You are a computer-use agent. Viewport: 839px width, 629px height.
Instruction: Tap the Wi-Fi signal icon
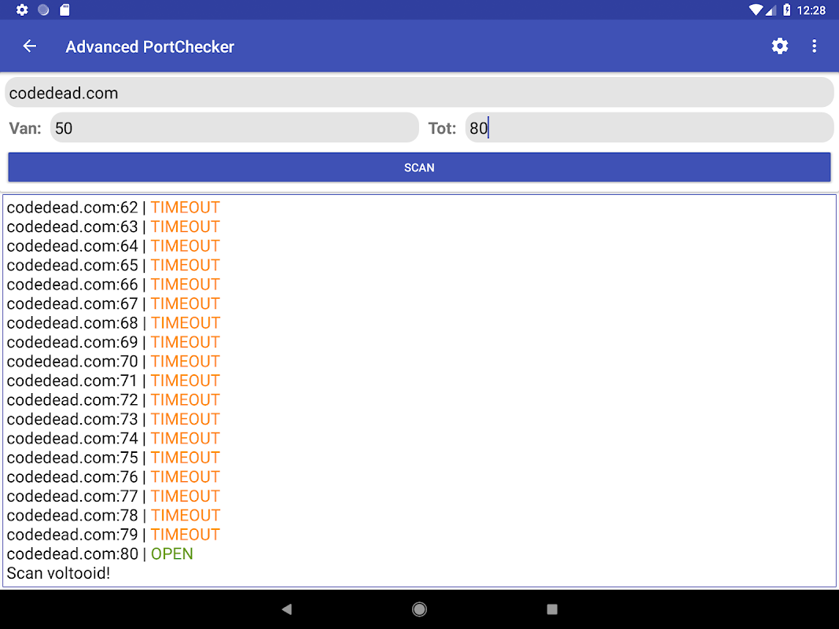coord(755,9)
